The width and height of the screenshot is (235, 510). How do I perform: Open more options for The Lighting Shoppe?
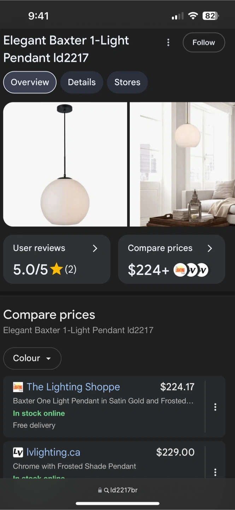(215, 407)
